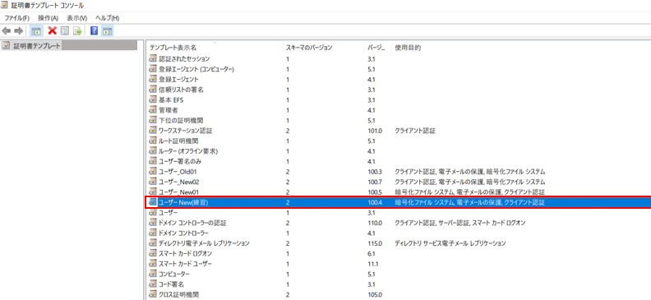Open the 表示(V) menu
The image size is (651, 300).
[77, 18]
